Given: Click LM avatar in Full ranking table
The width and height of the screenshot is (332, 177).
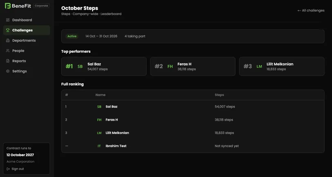Looking at the screenshot, I should click(99, 133).
